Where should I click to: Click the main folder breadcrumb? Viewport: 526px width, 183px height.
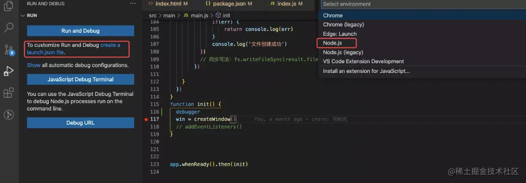[x=169, y=15]
